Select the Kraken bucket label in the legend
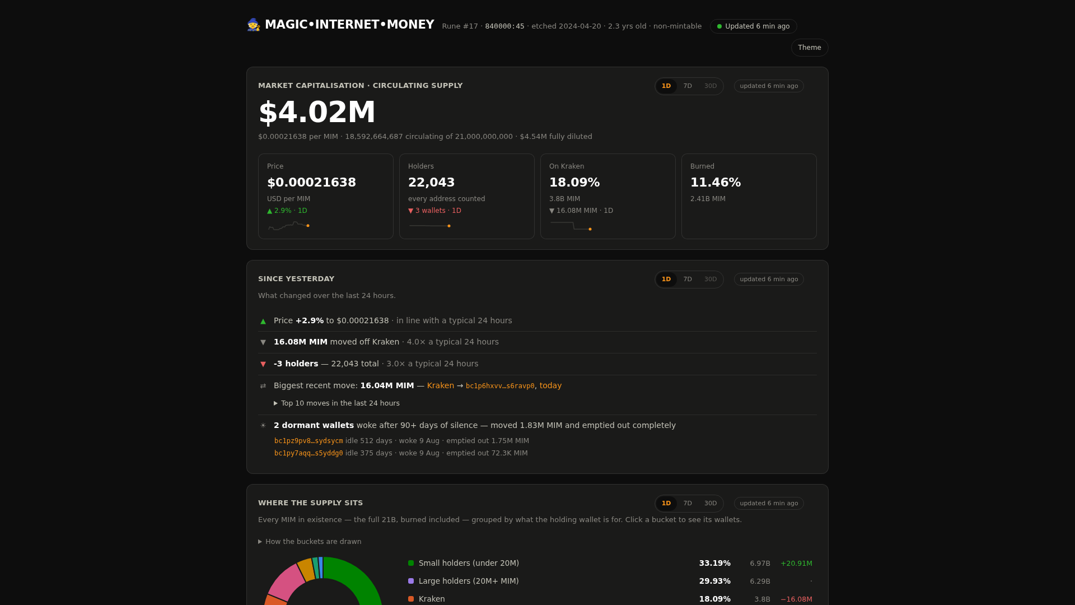The image size is (1075, 605). point(432,599)
